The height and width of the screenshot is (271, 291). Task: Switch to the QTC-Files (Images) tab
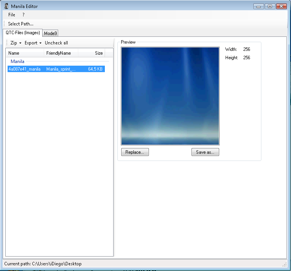[x=22, y=33]
